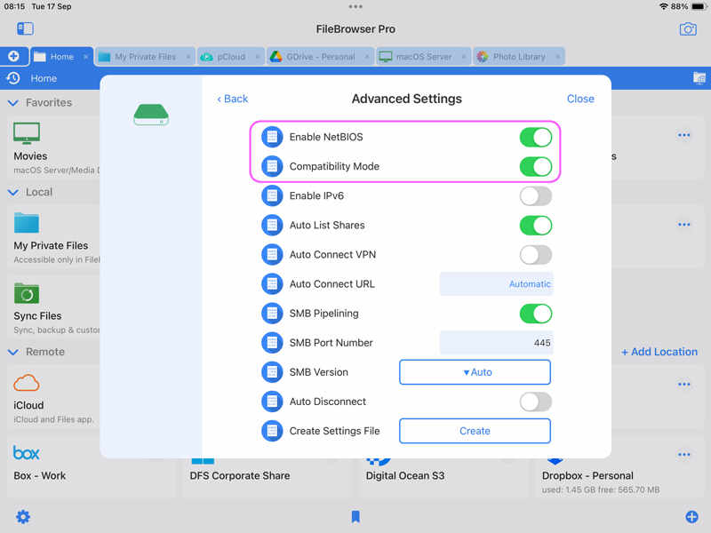The width and height of the screenshot is (711, 533).
Task: Click the SMB Version row icon
Action: 272,372
